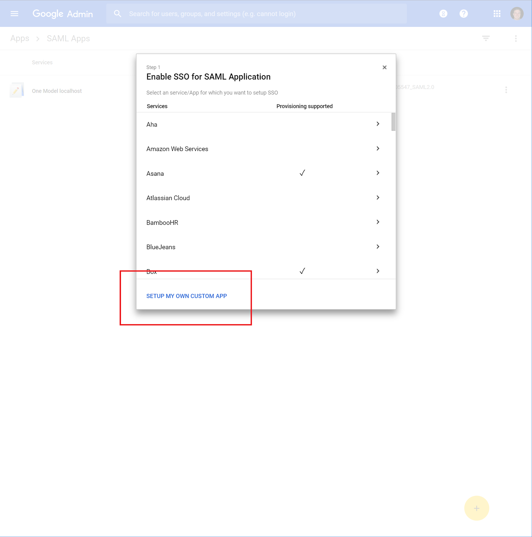Viewport: 532px width, 537px height.
Task: Click the Apps breadcrumb link
Action: point(20,39)
